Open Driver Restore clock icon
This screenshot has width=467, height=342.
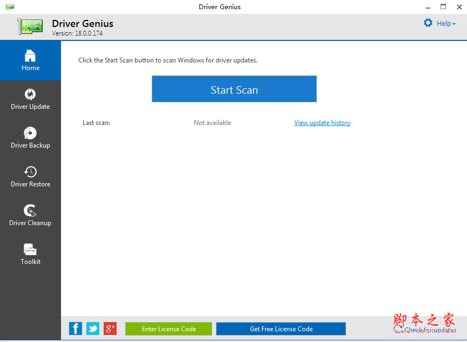30,172
